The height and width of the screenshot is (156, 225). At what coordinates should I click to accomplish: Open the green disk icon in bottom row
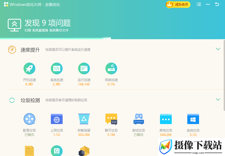point(57,151)
